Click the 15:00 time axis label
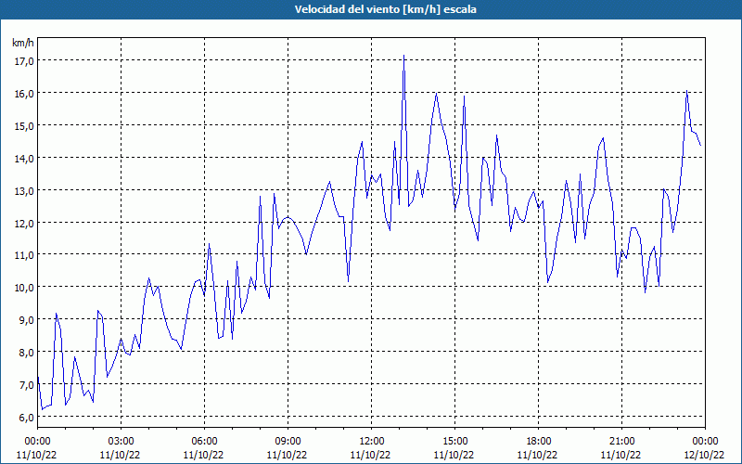 click(454, 442)
